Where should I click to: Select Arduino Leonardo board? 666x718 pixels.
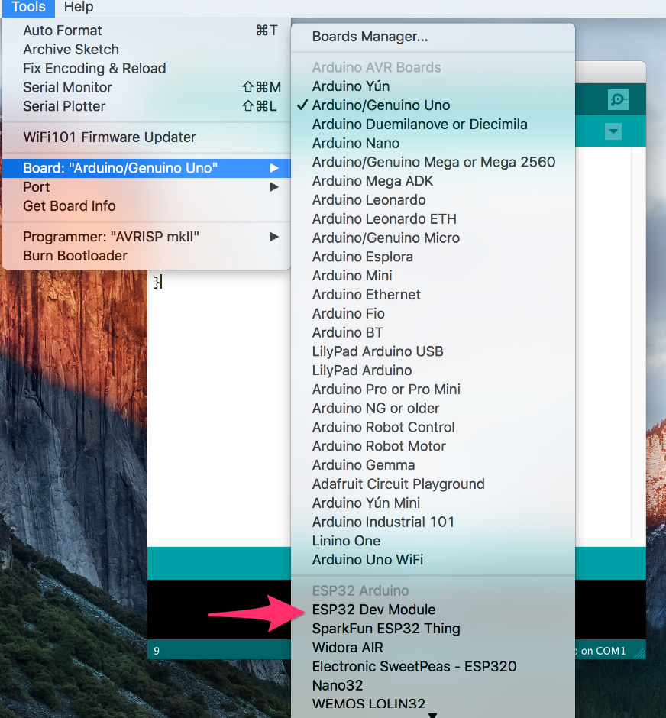[433, 199]
